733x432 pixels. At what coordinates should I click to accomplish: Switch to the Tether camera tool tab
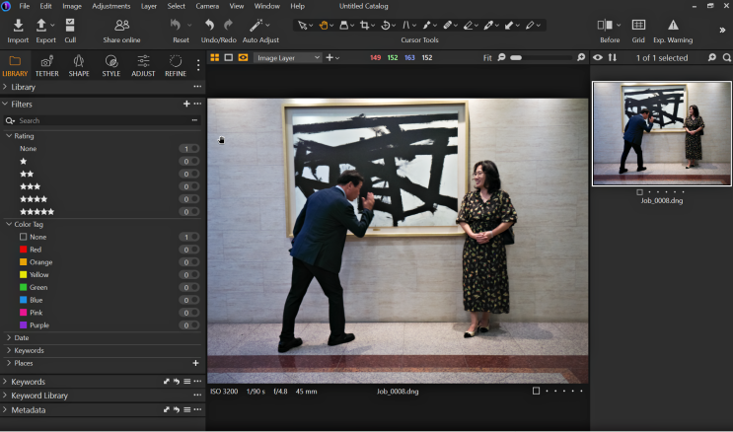point(46,65)
